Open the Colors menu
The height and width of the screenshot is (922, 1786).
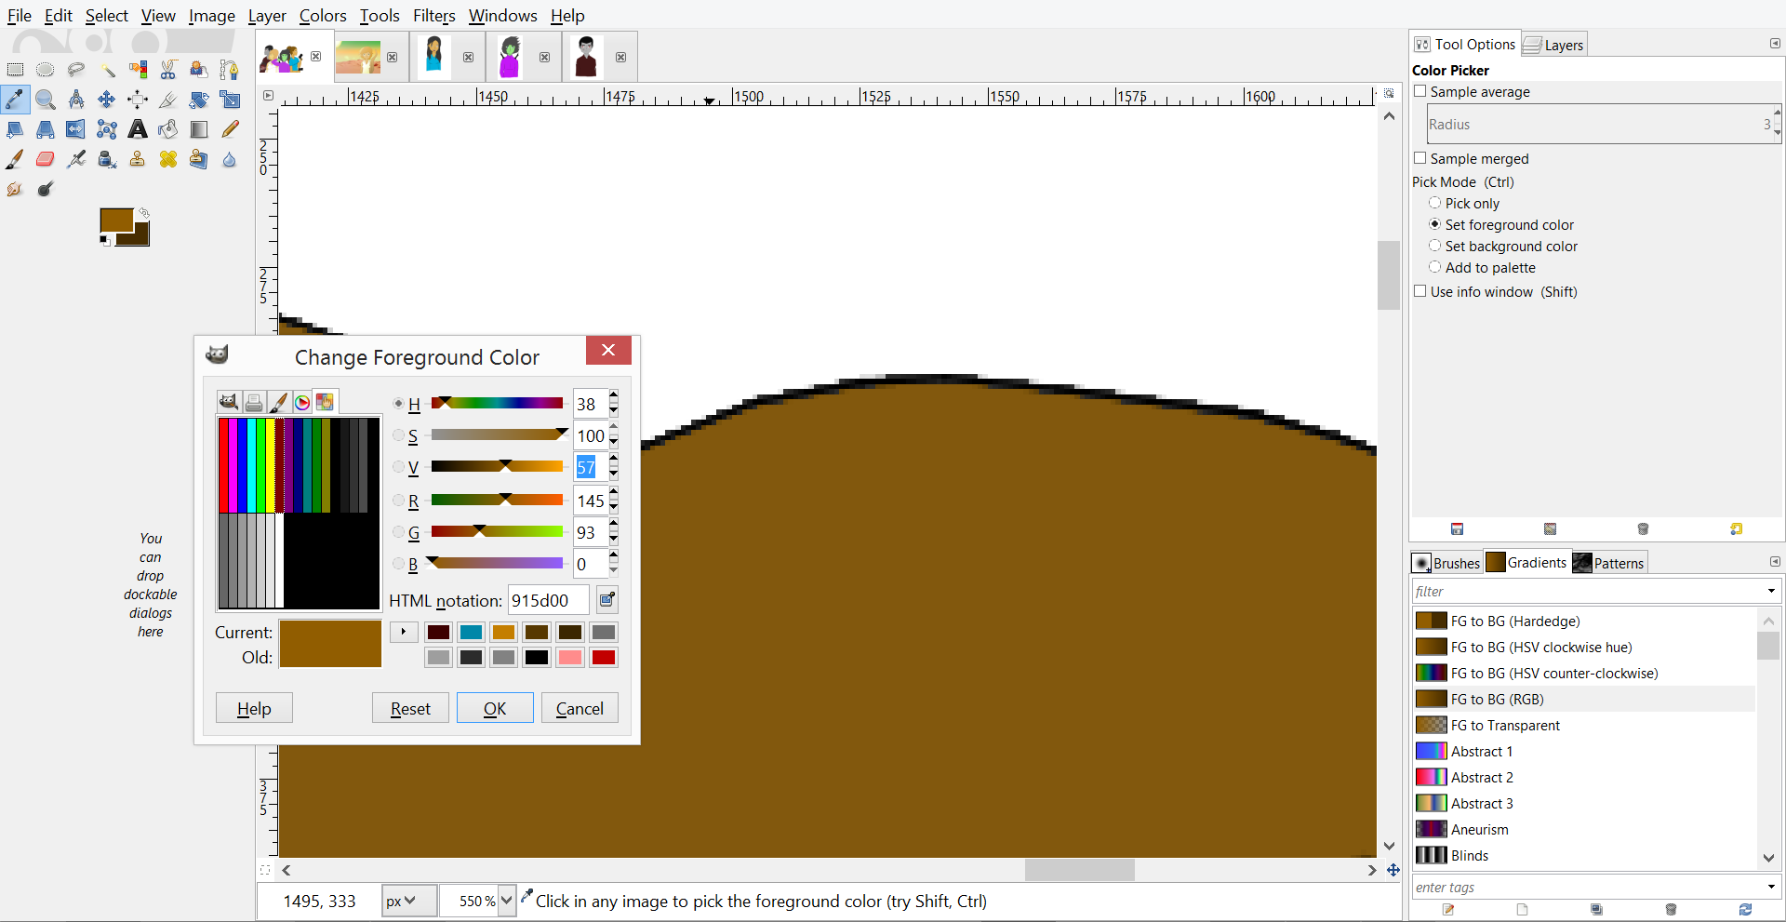coord(323,16)
